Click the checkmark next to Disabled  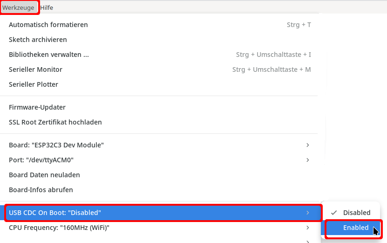334,213
